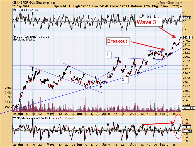Click Jul on the bottom MACD date axis
The height and width of the screenshot is (147, 195).
pos(104,145)
